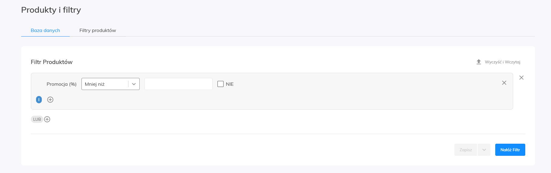Viewport: 551px width, 173px height.
Task: Click the NIE label text
Action: click(230, 84)
